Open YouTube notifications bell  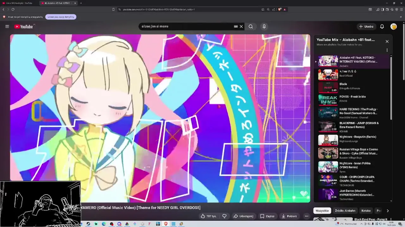(382, 26)
